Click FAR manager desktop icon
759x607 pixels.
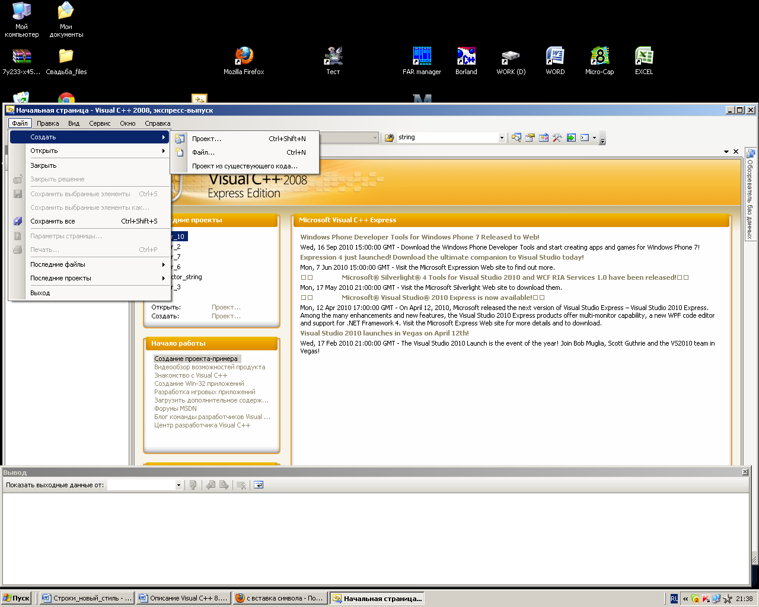coord(422,61)
